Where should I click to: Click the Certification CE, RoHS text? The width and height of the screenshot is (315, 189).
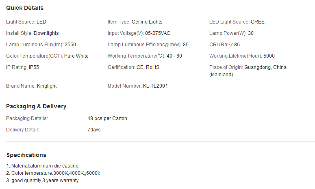pyautogui.click(x=148, y=67)
